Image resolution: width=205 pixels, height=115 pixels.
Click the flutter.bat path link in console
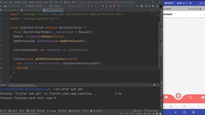(x=26, y=89)
